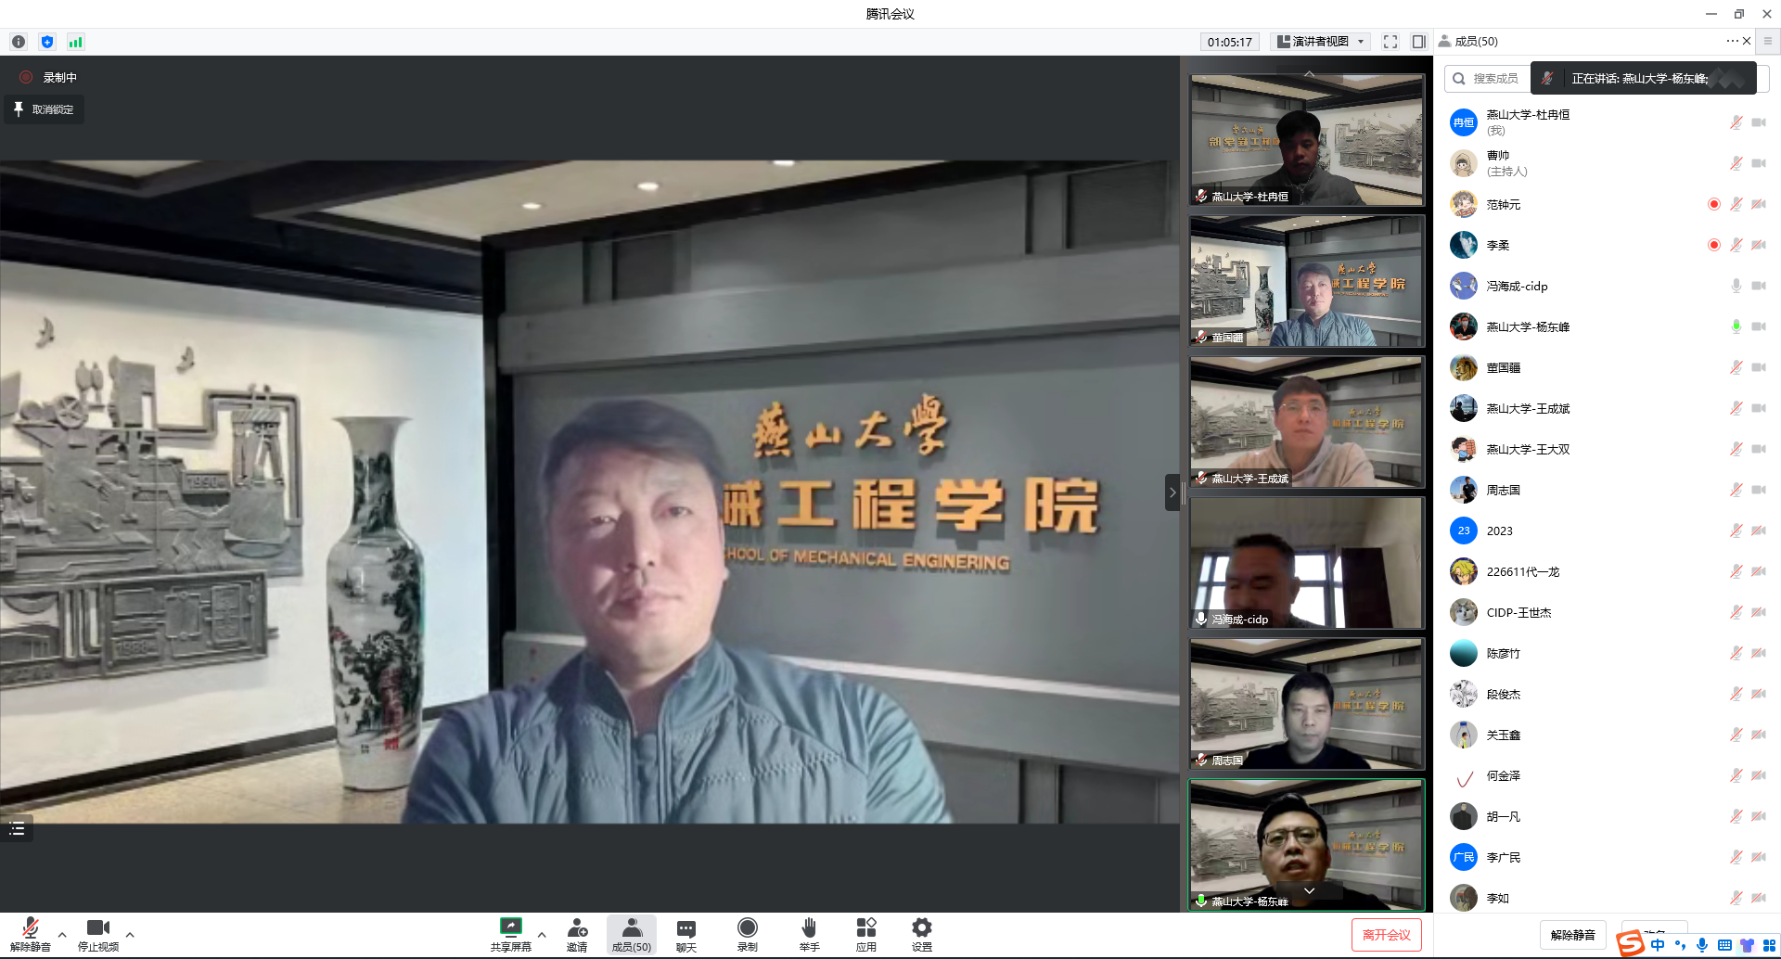Expand audio options arrow beside microphone
This screenshot has width=1781, height=959.
[62, 934]
